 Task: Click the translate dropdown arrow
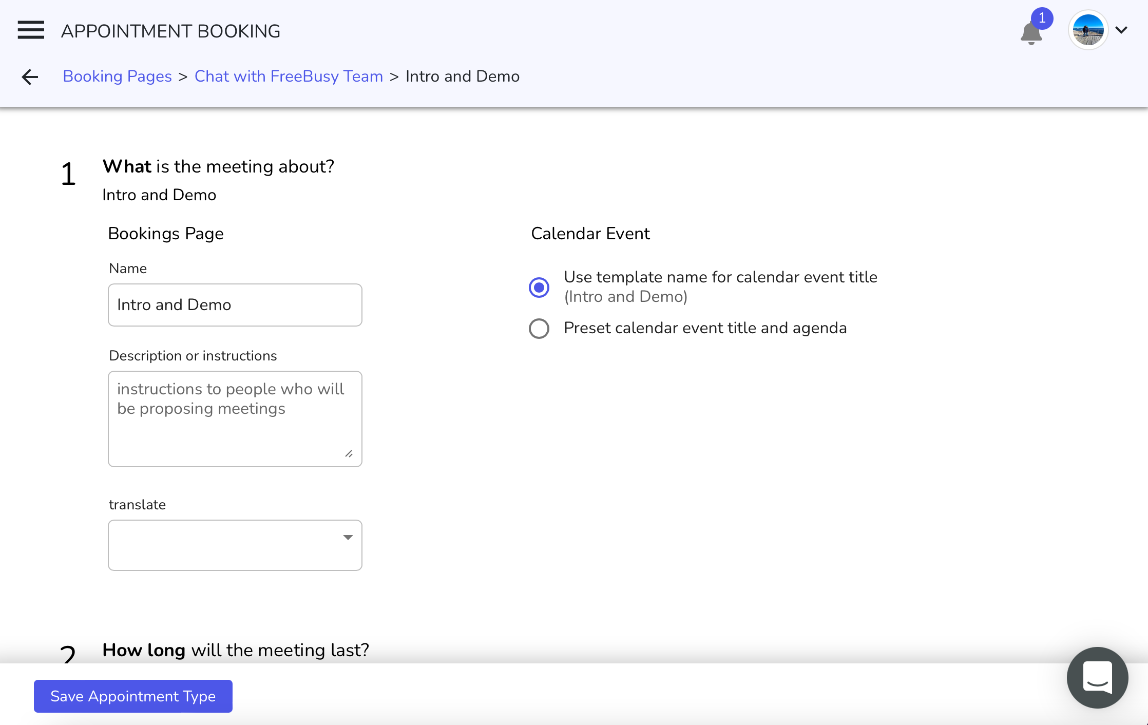pyautogui.click(x=348, y=538)
